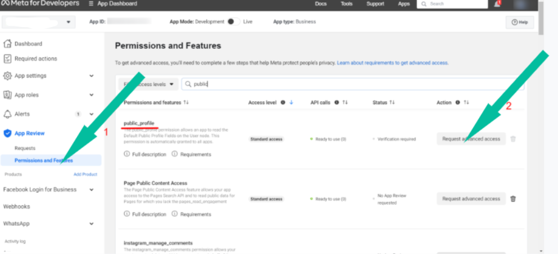Viewport: 558px width, 254px height.
Task: Click the Meta for Developers logo
Action: pyautogui.click(x=40, y=3)
